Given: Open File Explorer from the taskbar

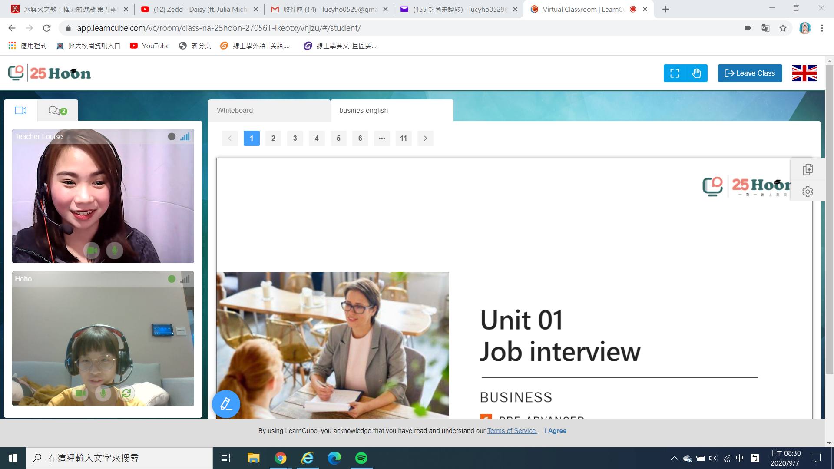Looking at the screenshot, I should click(253, 458).
